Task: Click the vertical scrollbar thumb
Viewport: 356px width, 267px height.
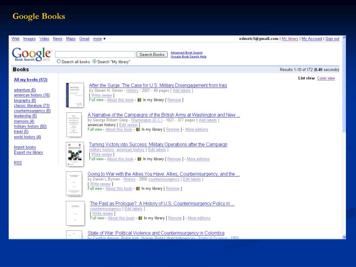Action: pos(344,86)
